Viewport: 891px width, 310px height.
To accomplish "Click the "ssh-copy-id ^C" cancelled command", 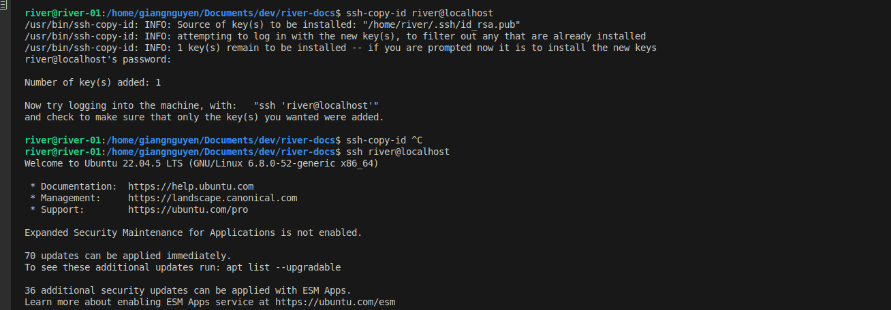I will (x=384, y=140).
